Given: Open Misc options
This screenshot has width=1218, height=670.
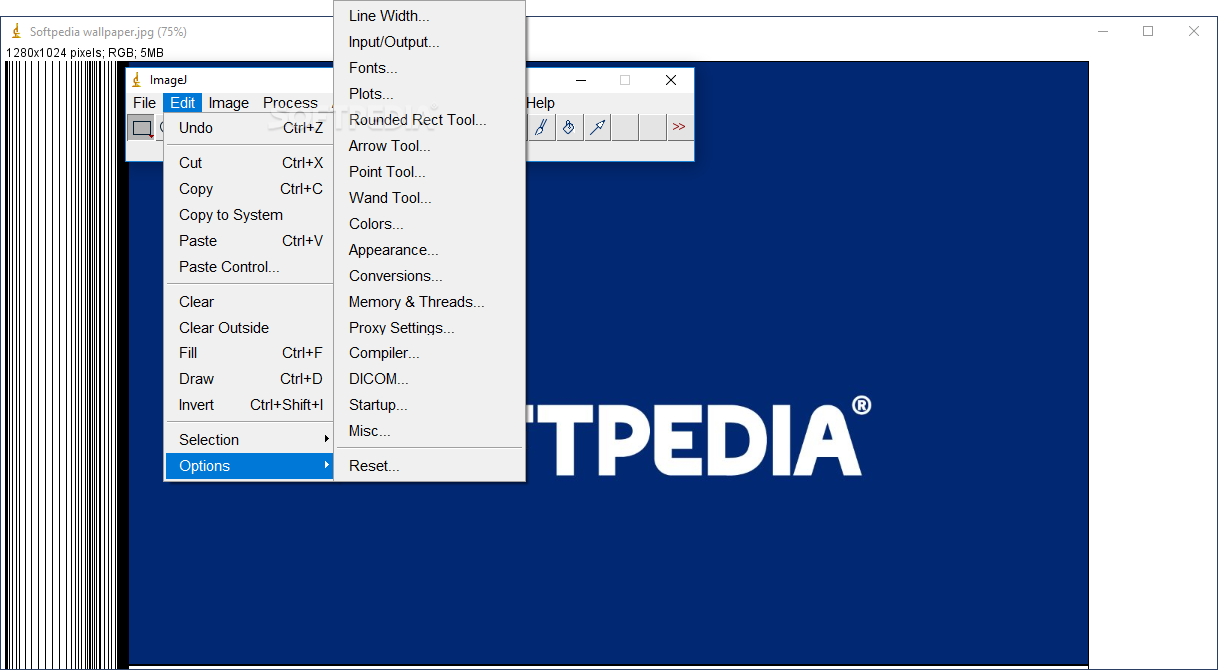Looking at the screenshot, I should pyautogui.click(x=429, y=431).
